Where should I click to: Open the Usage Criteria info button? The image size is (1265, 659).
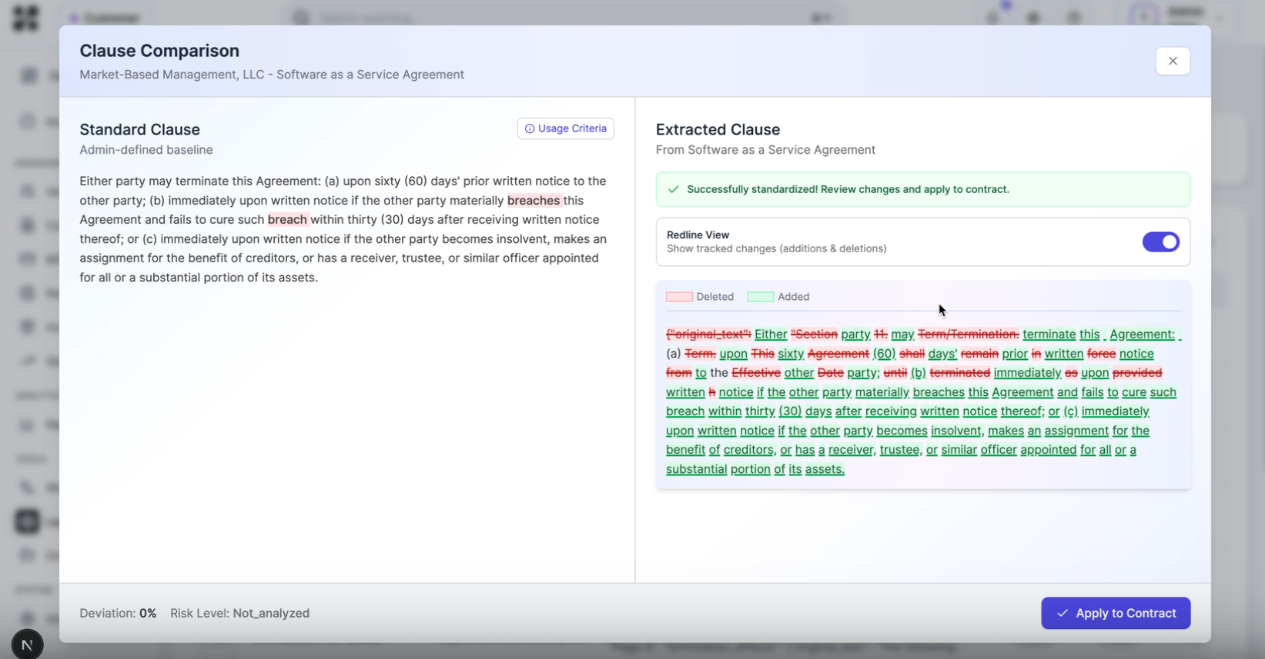click(x=565, y=128)
